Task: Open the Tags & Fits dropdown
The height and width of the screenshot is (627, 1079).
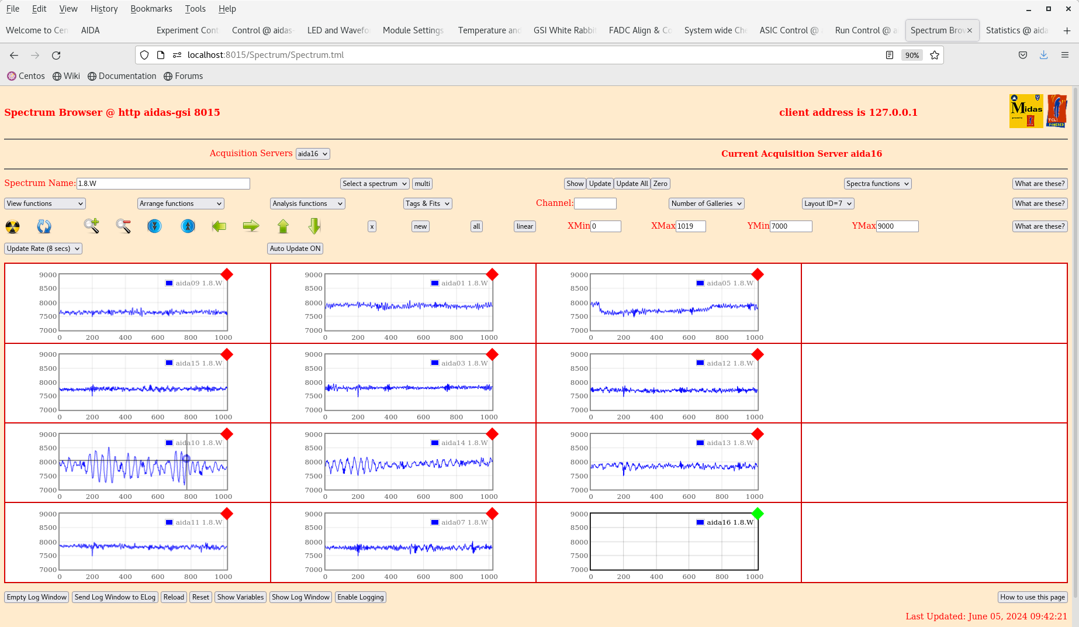Action: coord(428,204)
